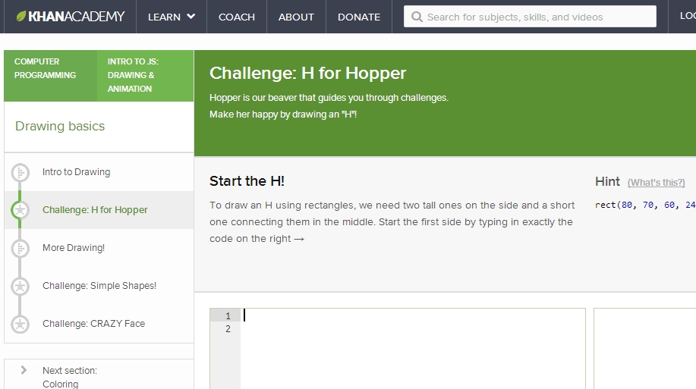
Task: Click into the subjects search field
Action: click(x=530, y=17)
